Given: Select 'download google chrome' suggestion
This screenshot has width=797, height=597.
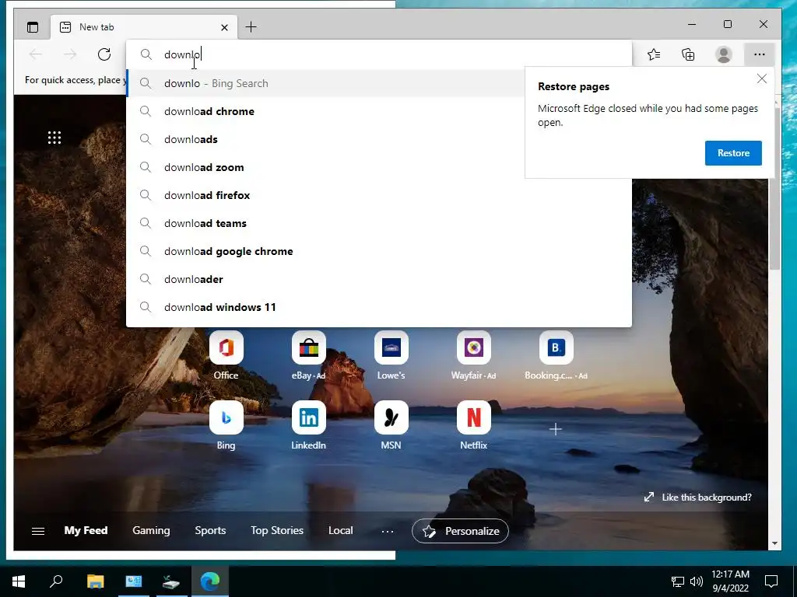Looking at the screenshot, I should click(379, 251).
